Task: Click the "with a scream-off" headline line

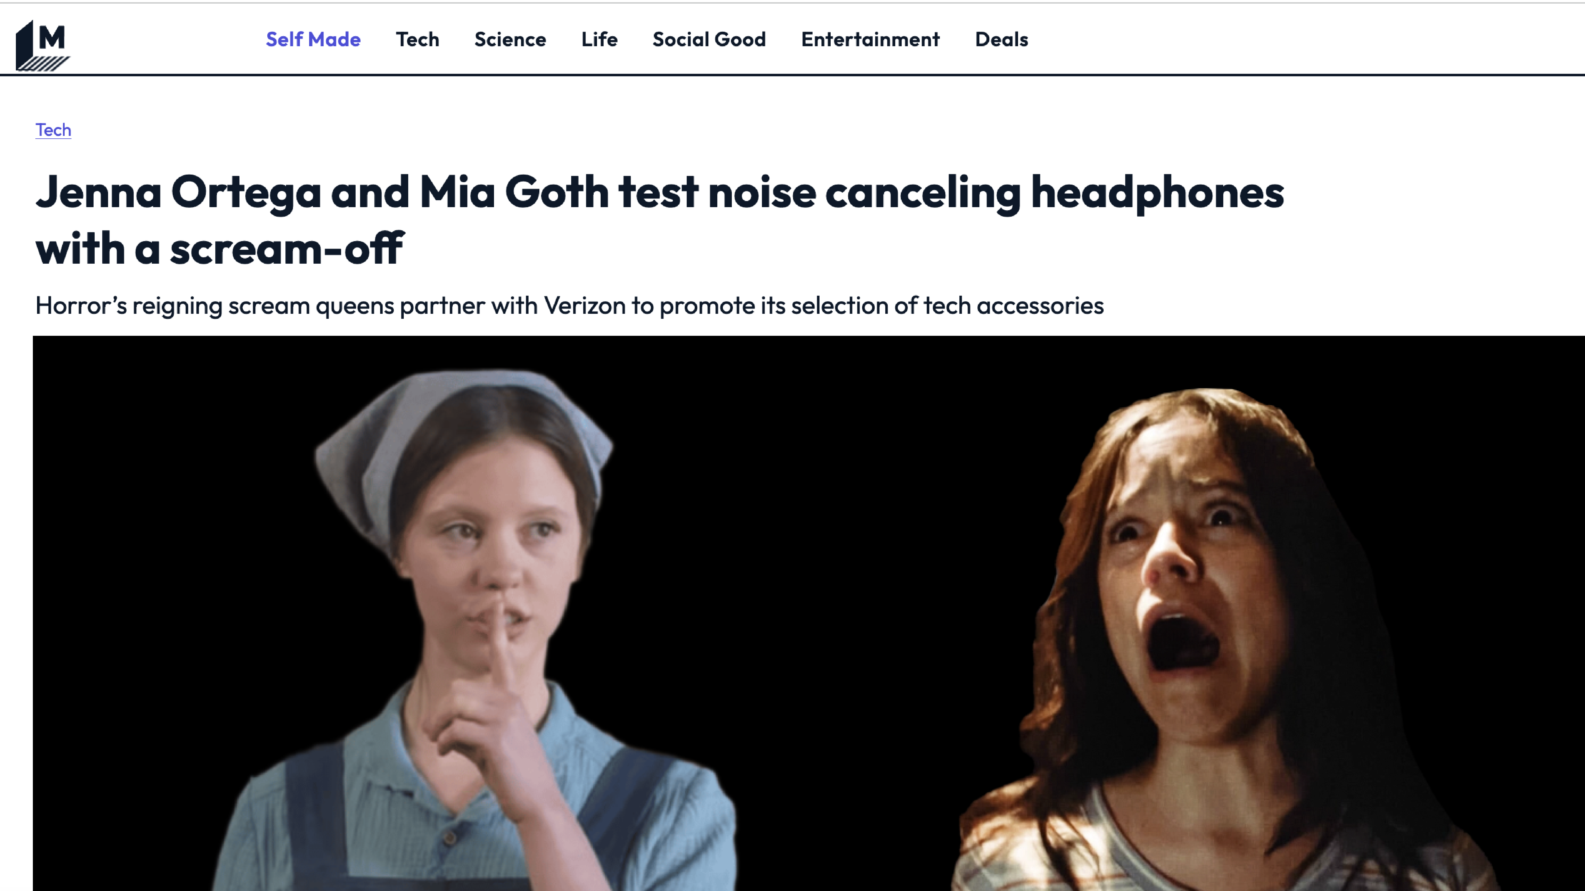Action: pos(220,249)
